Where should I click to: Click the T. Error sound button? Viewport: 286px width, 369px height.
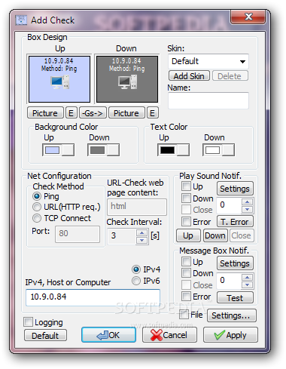click(235, 222)
